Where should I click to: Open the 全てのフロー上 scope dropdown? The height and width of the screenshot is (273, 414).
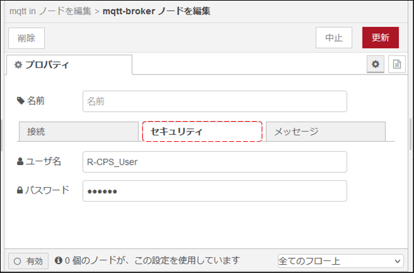[340, 260]
